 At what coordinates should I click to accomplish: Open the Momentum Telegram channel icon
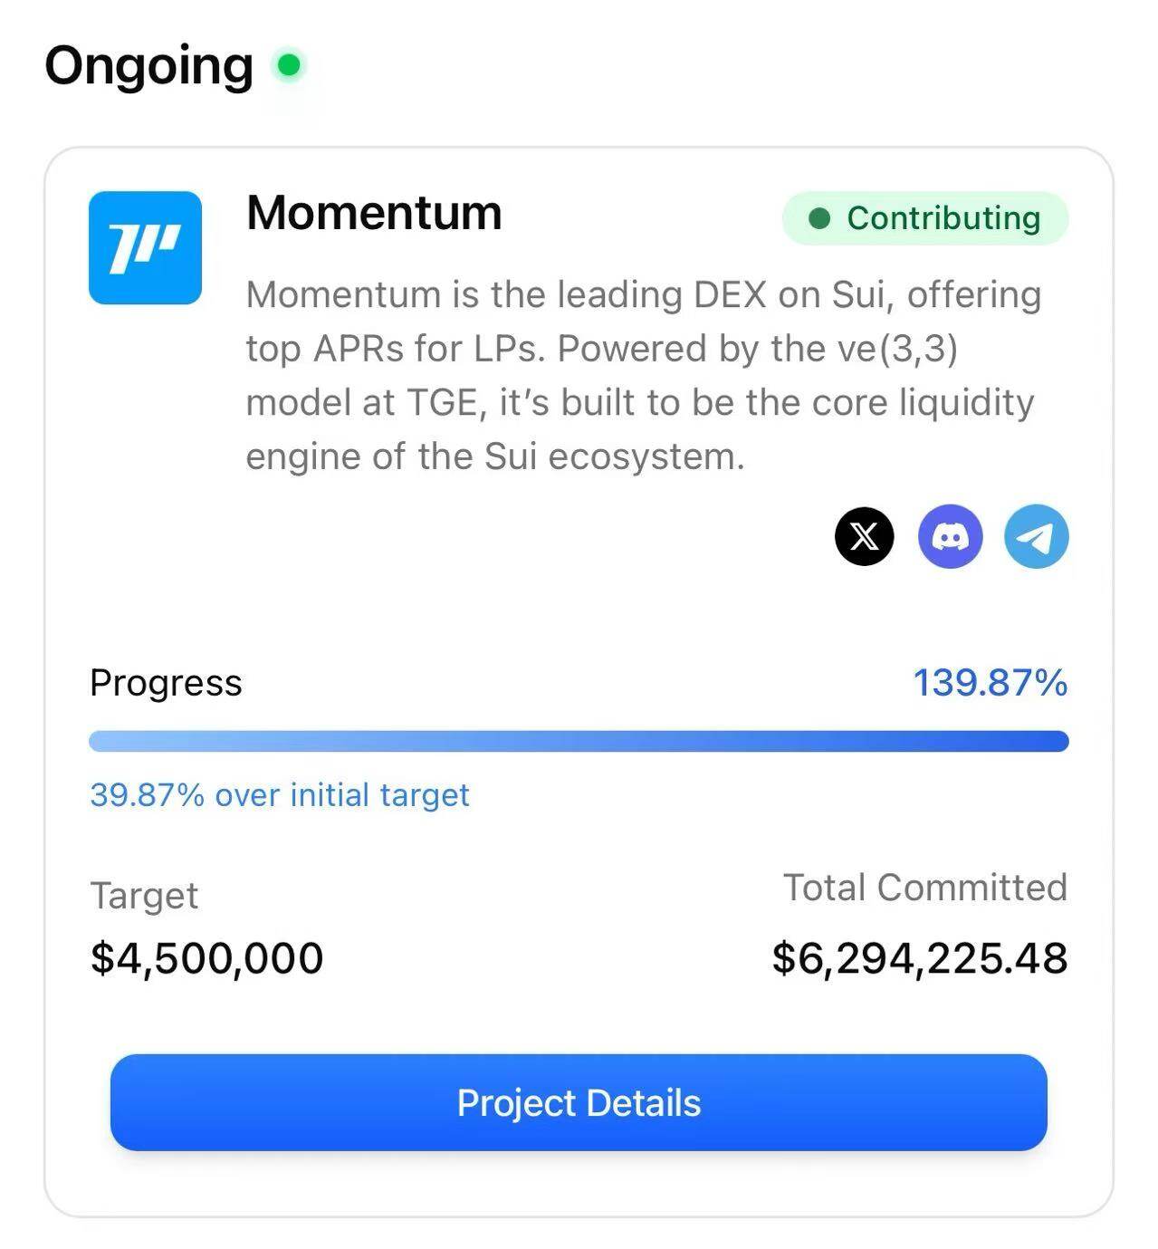pos(1036,536)
